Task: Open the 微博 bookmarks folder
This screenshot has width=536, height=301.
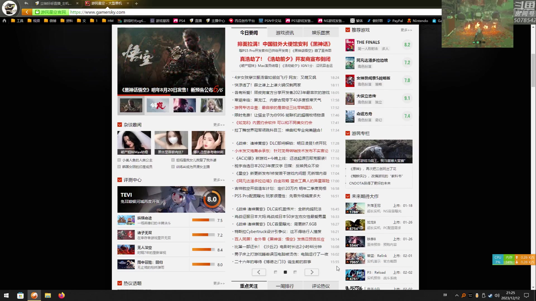Action: [50, 21]
